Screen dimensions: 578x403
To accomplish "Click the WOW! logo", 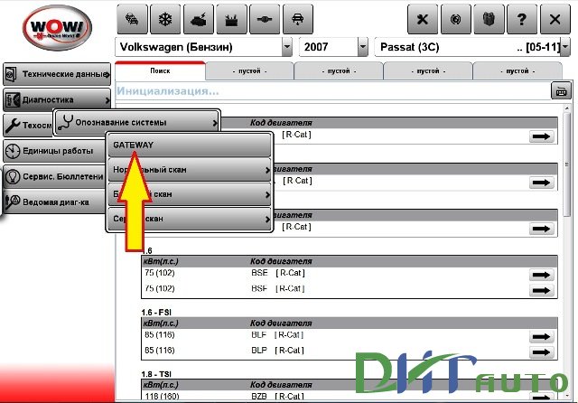I will pyautogui.click(x=57, y=28).
